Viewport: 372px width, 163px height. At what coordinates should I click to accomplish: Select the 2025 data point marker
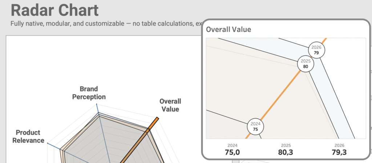305,64
